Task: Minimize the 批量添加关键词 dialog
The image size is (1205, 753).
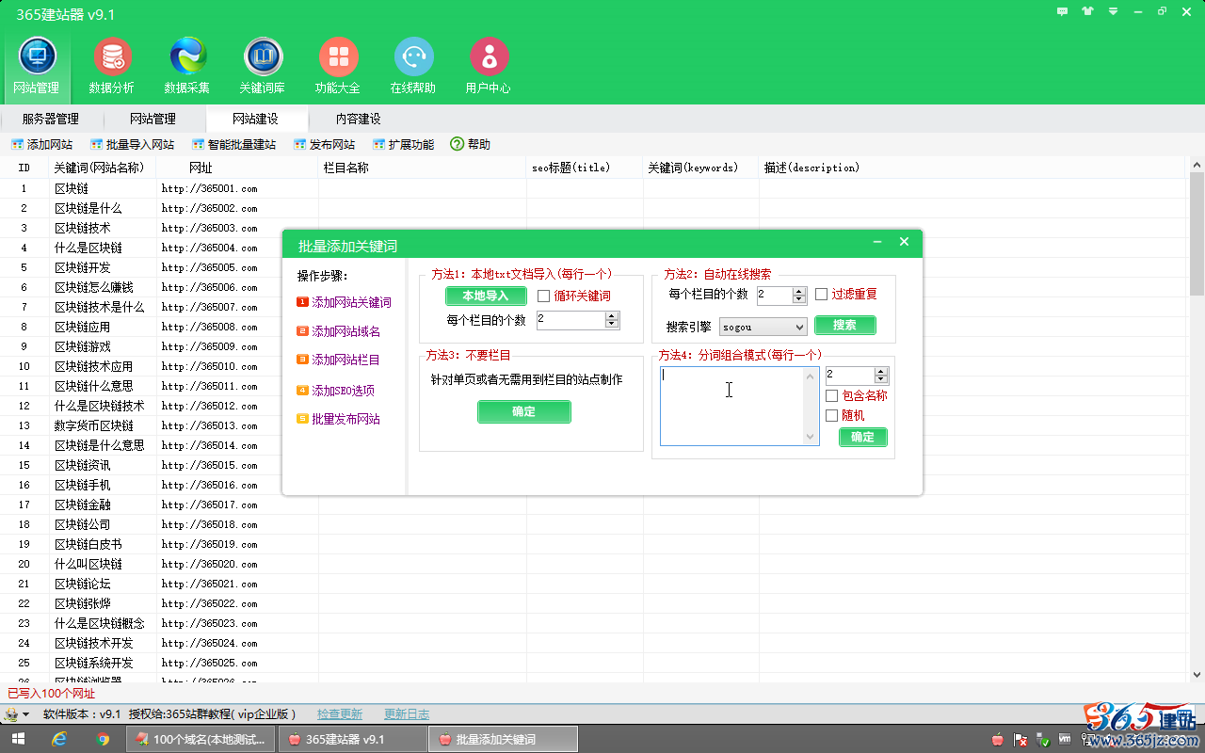Action: 877,242
